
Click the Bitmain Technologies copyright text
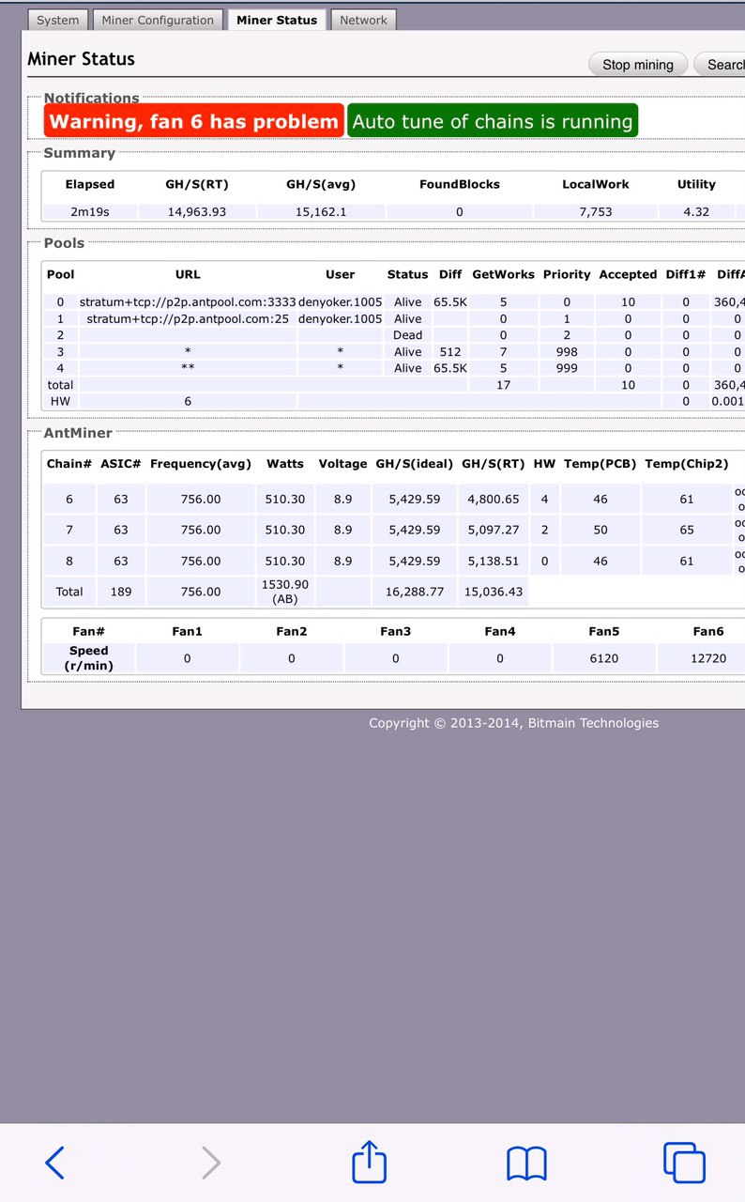(x=514, y=723)
